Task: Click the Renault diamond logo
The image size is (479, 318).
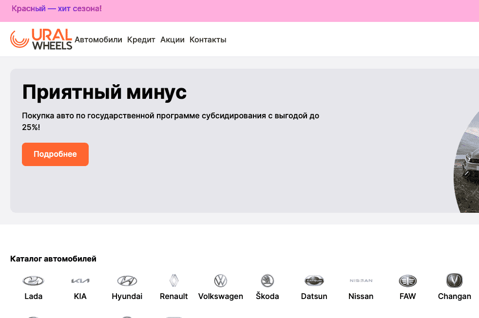Action: 173,281
